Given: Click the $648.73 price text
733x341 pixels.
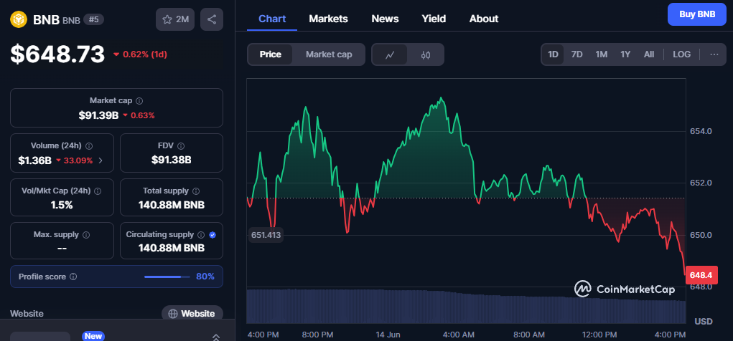Looking at the screenshot, I should pyautogui.click(x=57, y=54).
